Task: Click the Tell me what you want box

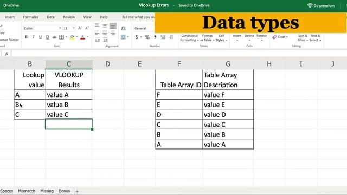Action: tap(138, 17)
